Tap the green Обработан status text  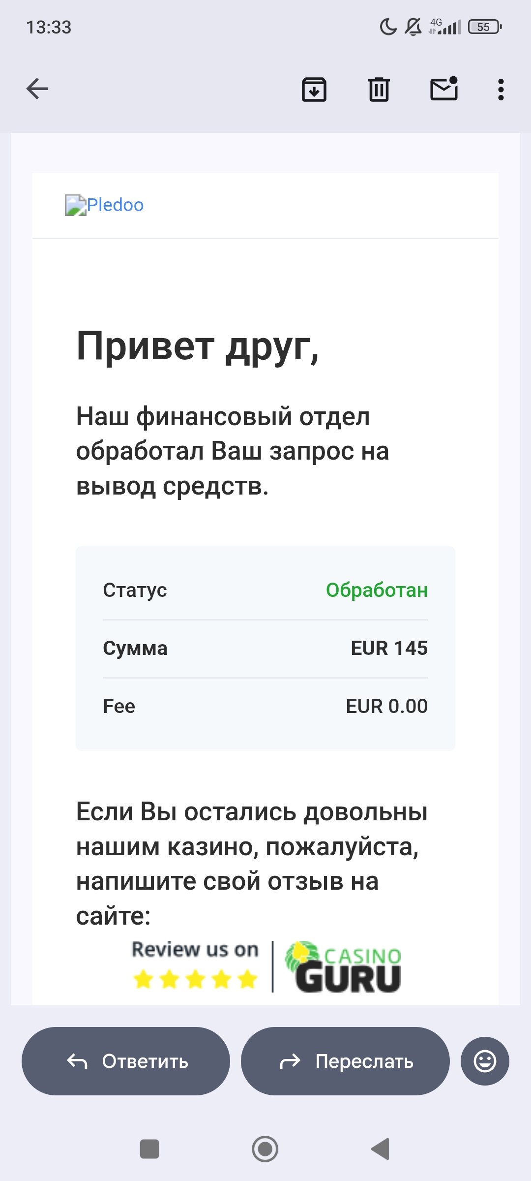(x=377, y=590)
